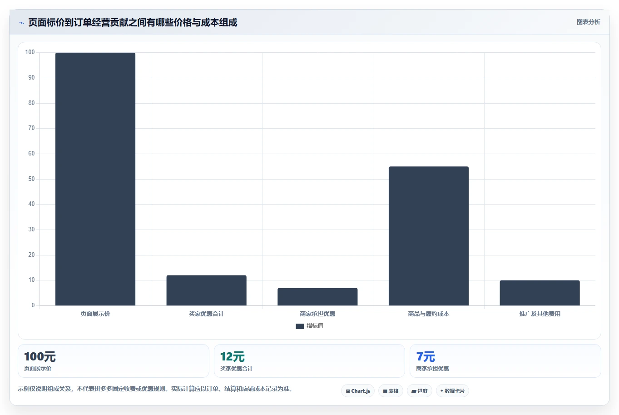Image resolution: width=619 pixels, height=415 pixels.
Task: Select the 数据卡片 chip
Action: coord(452,391)
